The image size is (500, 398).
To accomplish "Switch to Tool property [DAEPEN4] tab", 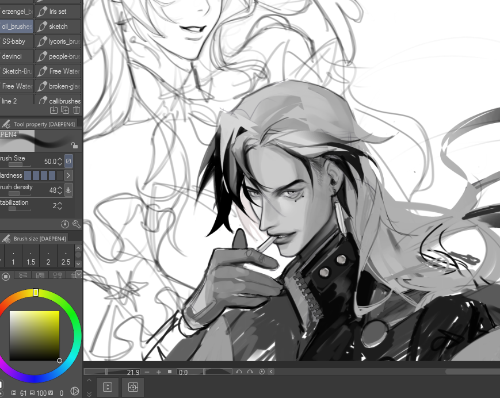I will pyautogui.click(x=39, y=124).
